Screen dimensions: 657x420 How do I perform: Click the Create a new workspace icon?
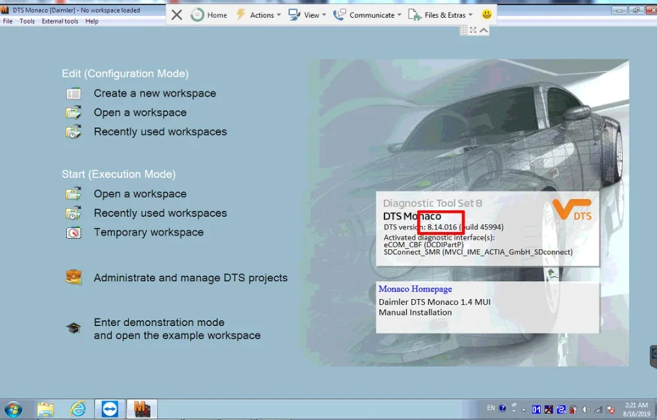click(74, 93)
